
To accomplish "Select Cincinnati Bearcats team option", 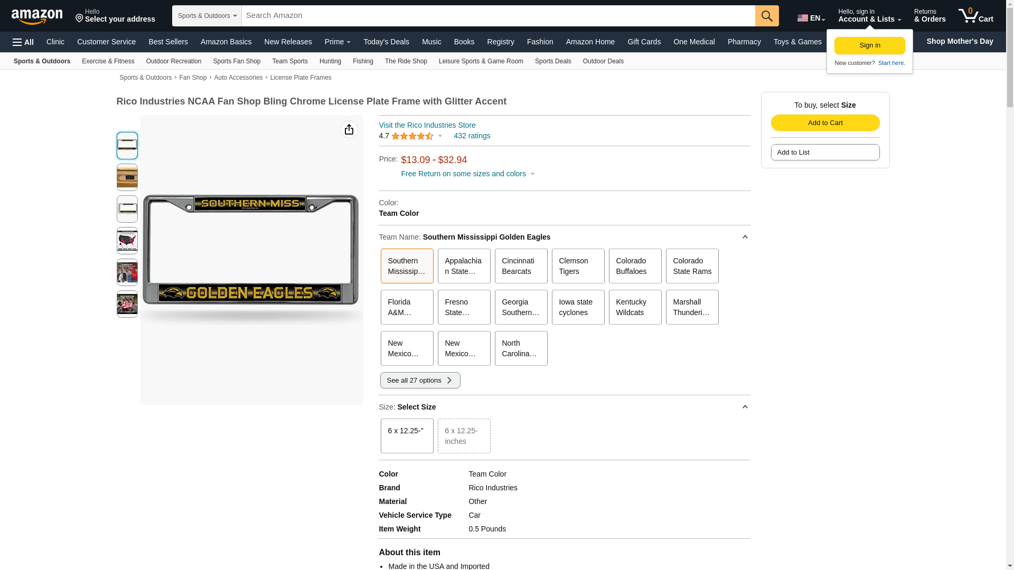I will [x=521, y=266].
